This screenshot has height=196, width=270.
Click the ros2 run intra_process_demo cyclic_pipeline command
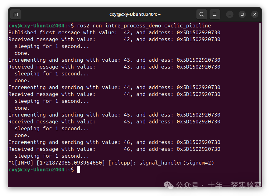coord(144,26)
